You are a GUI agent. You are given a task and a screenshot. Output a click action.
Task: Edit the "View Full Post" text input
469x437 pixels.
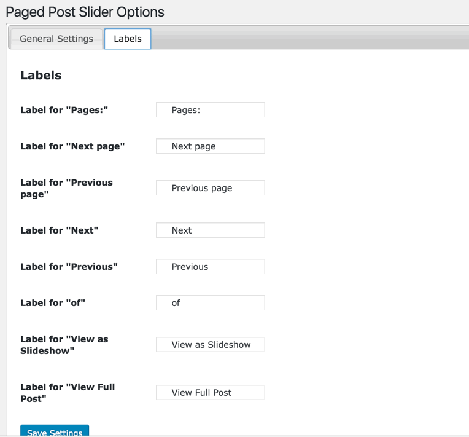pyautogui.click(x=210, y=393)
